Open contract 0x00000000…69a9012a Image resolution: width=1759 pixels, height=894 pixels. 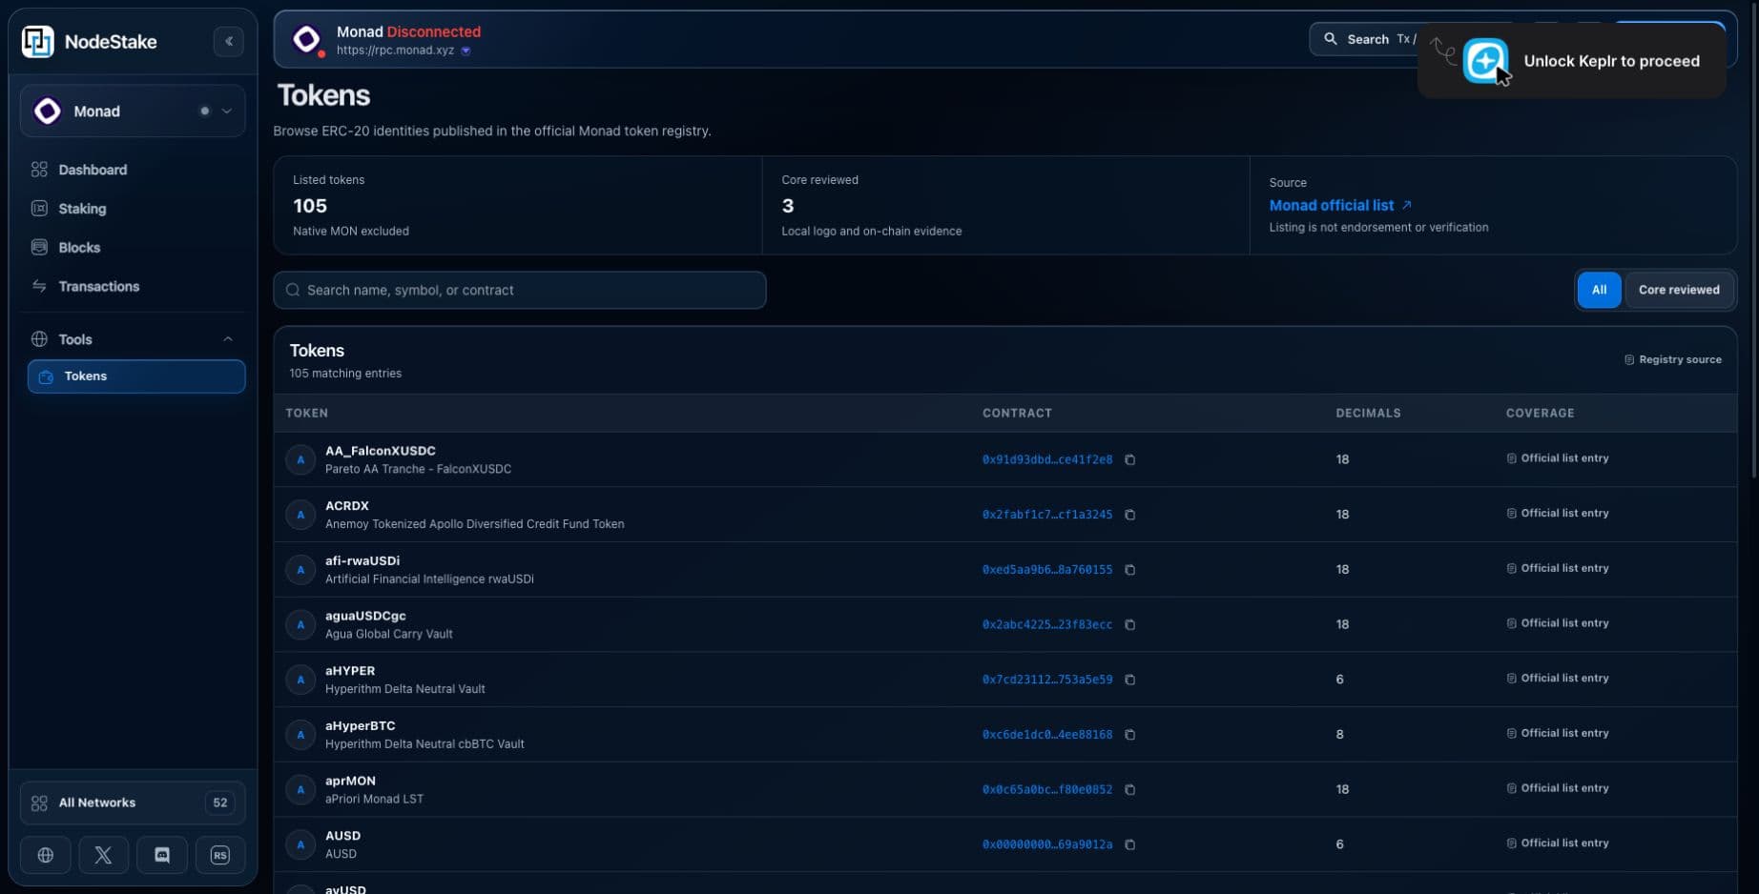pos(1047,844)
